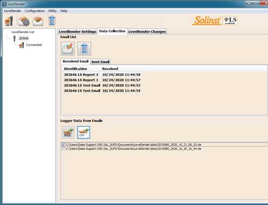Select the 283646 node in LevelSender List
Viewport: 268px width, 205px height.
pos(24,39)
